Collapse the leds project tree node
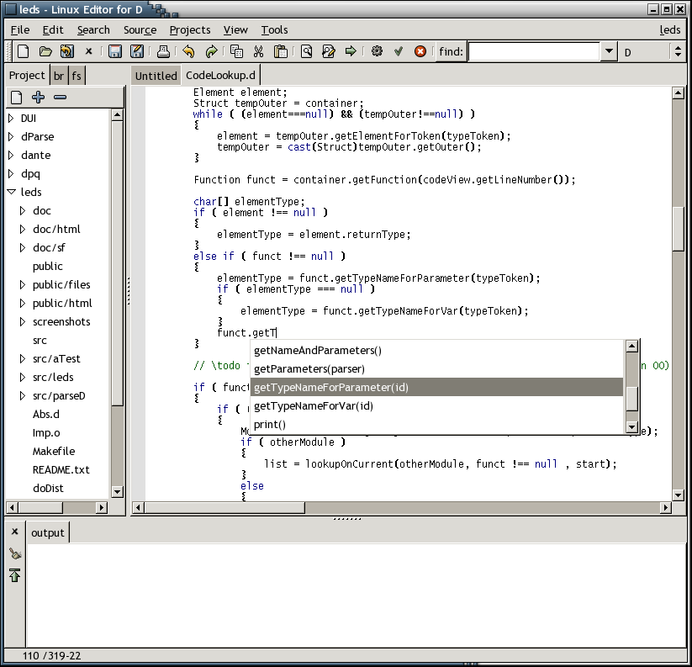692x667 pixels. tap(11, 192)
